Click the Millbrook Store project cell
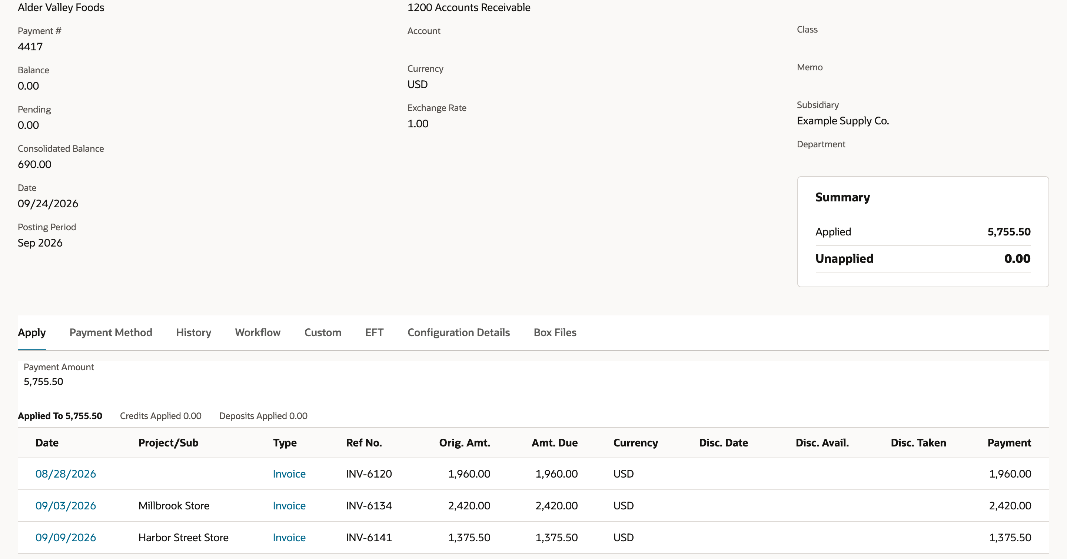 tap(173, 506)
